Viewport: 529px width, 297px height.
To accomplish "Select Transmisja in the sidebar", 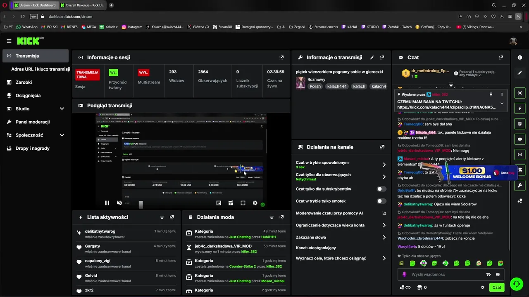I will [36, 56].
